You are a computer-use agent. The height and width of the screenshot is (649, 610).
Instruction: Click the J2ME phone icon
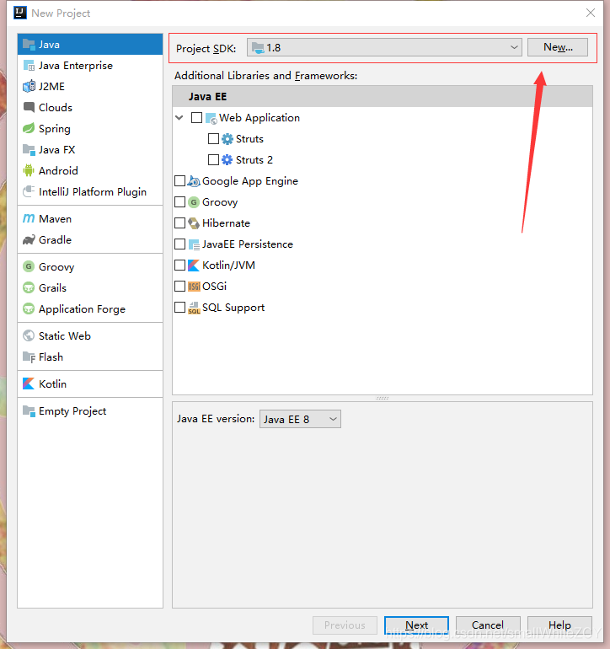click(x=29, y=87)
